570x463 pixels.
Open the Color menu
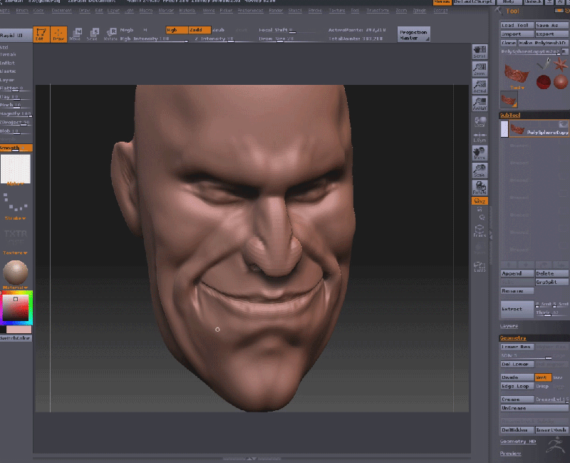click(38, 11)
